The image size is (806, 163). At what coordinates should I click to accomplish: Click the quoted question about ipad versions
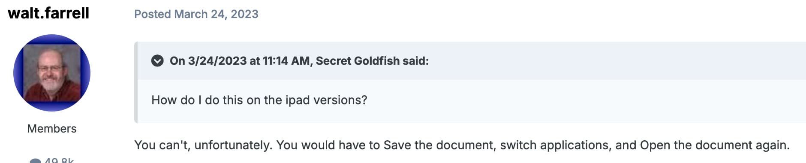click(259, 100)
